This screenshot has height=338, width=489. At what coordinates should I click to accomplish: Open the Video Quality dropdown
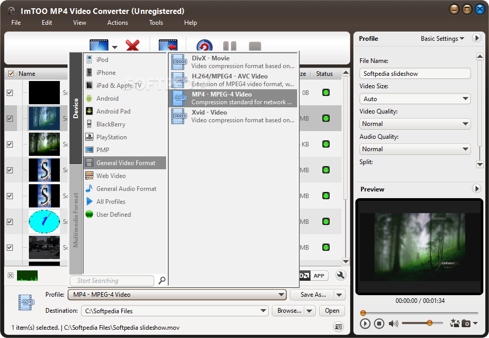coord(415,124)
